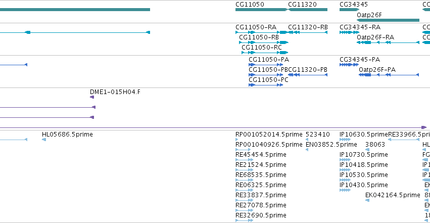Select the DME1-015H04.F arrowhead marker

[x=92, y=97]
